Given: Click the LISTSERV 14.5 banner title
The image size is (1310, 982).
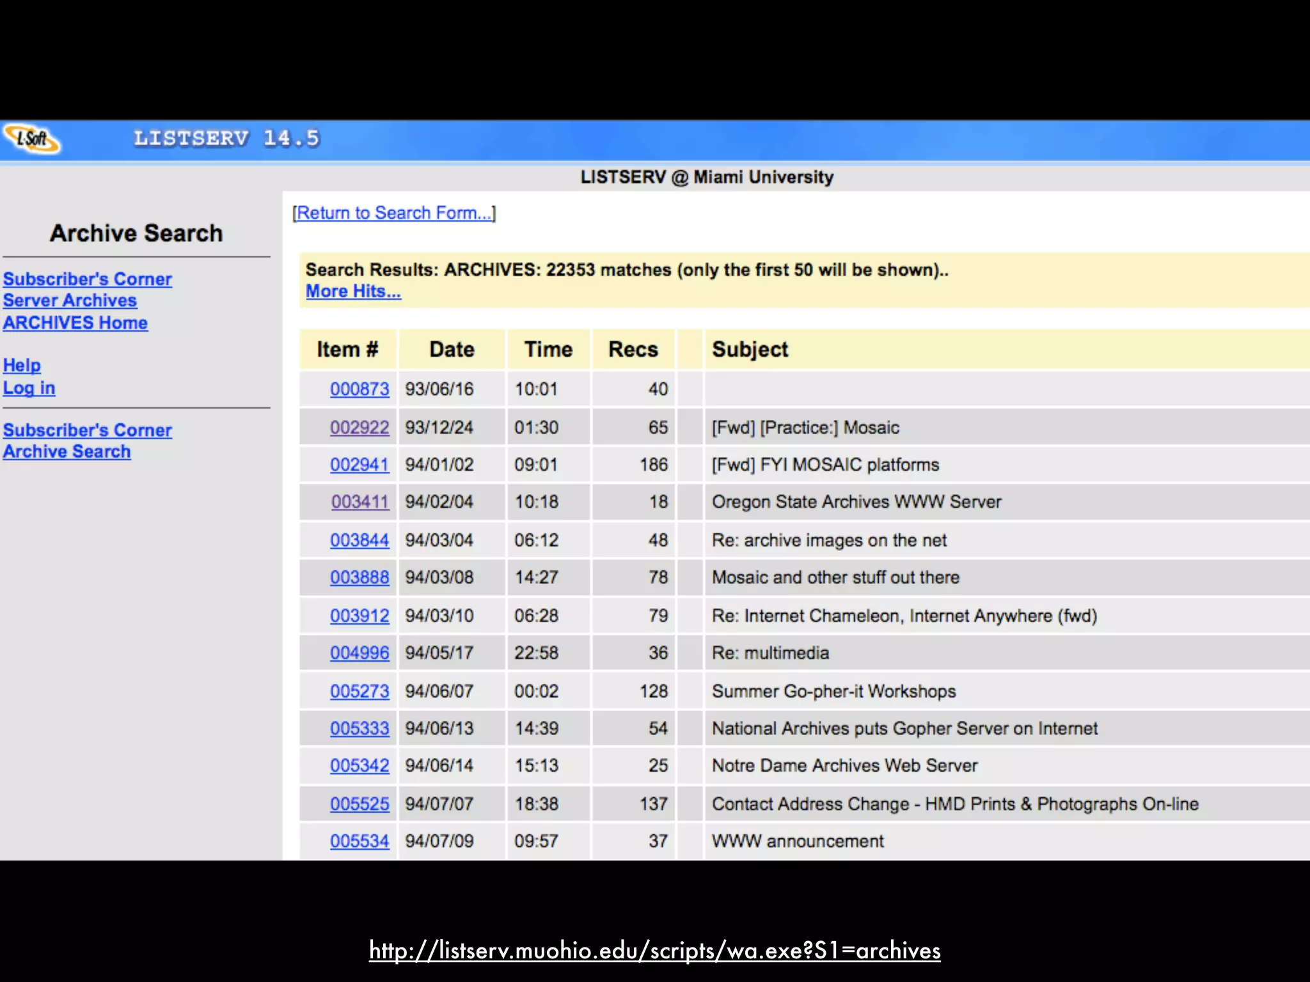Looking at the screenshot, I should pyautogui.click(x=226, y=138).
